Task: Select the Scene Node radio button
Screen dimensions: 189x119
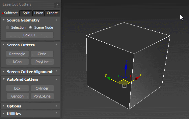Action: (x=30, y=27)
